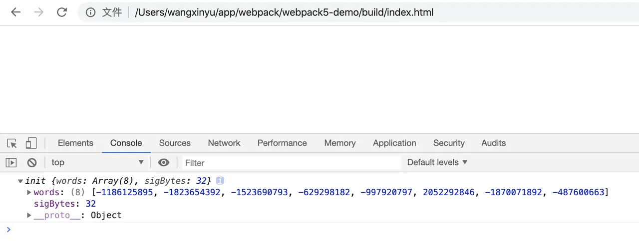Expand the __proto__ Object entry
639x241 pixels.
click(x=29, y=215)
